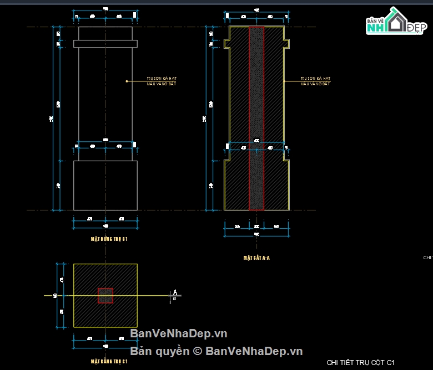Click the 'Bản quyền © BanVeNhaDep.vn' copyright text
The width and height of the screenshot is (433, 370).
click(x=216, y=351)
